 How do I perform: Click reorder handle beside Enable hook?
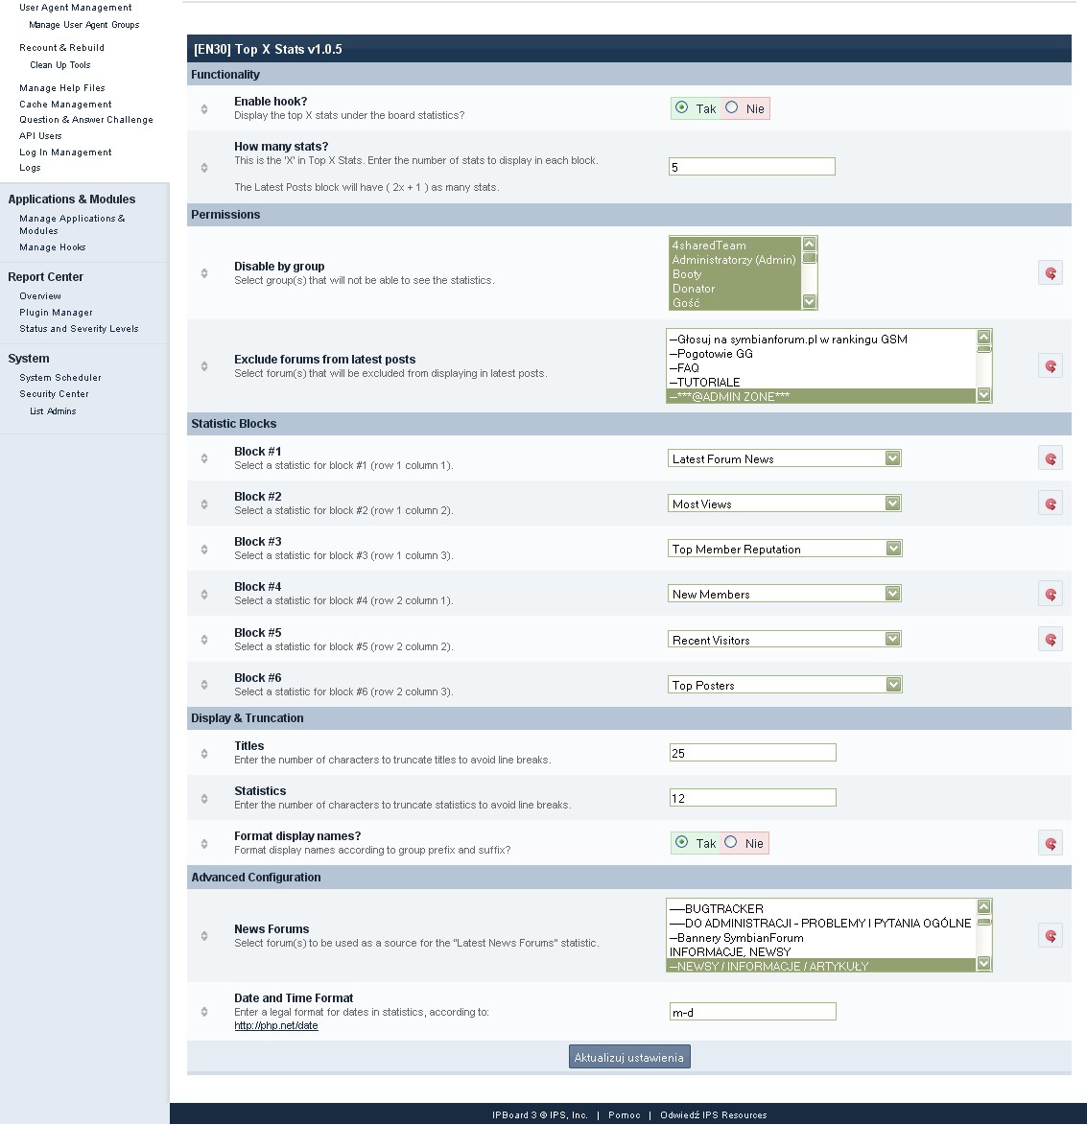[204, 109]
